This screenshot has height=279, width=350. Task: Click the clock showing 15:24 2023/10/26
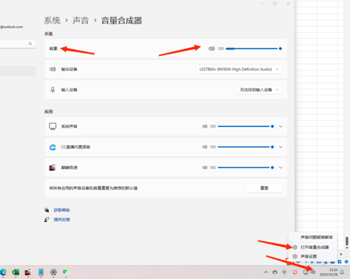coord(328,272)
